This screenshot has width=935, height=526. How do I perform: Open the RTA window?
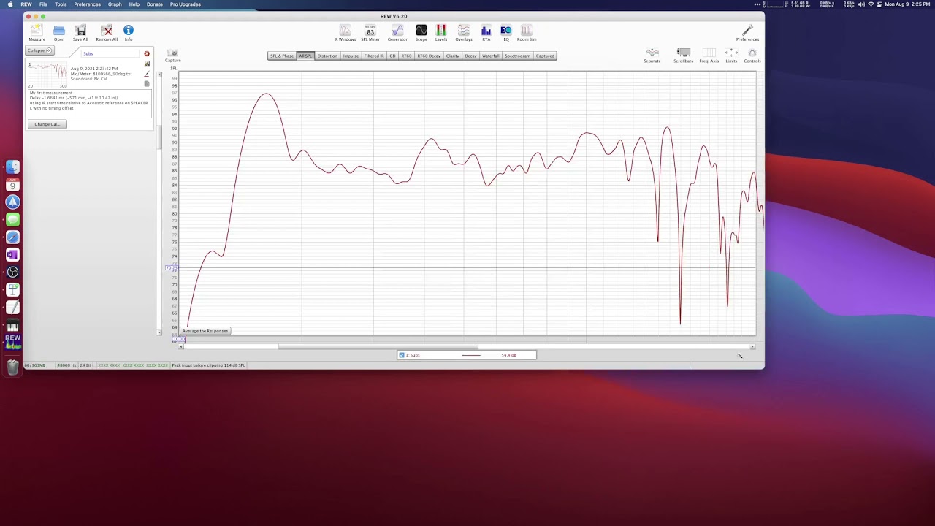(486, 31)
